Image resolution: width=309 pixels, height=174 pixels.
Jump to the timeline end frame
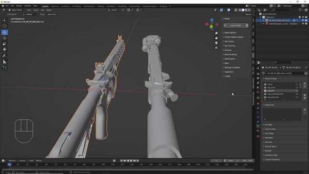pos(138,160)
